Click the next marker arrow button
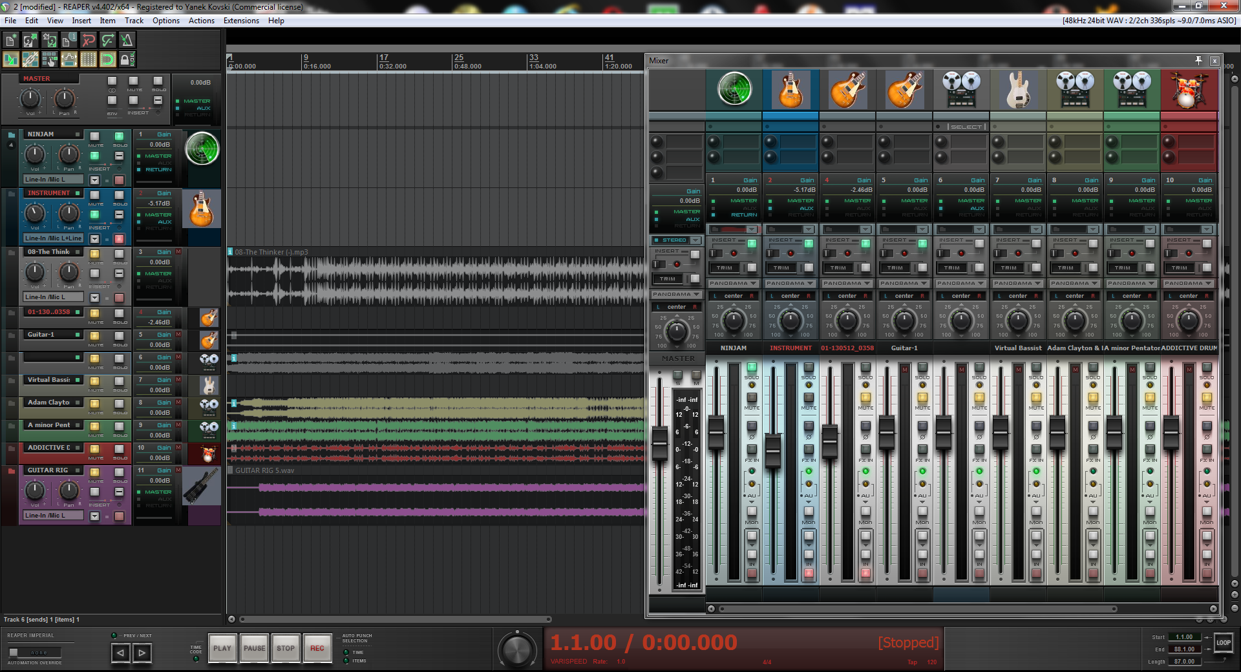This screenshot has width=1241, height=672. pos(142,653)
